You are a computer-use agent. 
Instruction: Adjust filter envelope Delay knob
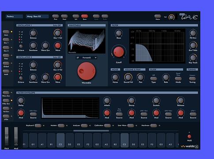(21, 100)
